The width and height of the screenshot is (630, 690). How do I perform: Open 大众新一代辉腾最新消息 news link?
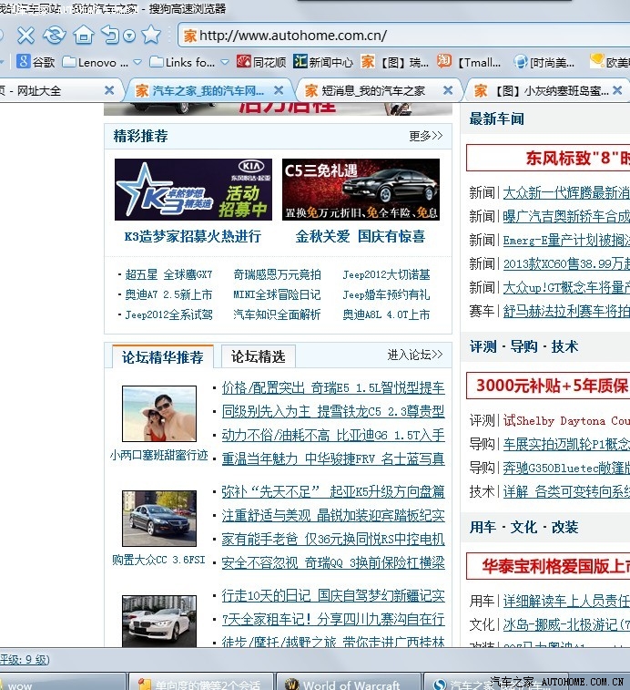click(x=566, y=192)
